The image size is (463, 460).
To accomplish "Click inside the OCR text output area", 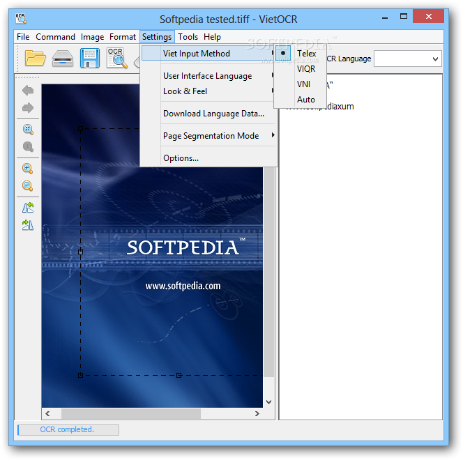I will pos(360,247).
